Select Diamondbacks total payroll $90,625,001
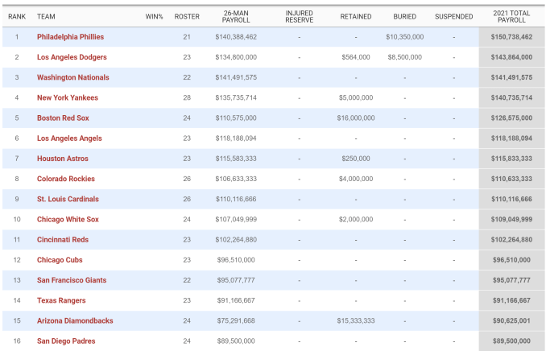The height and width of the screenshot is (351, 546). point(511,320)
